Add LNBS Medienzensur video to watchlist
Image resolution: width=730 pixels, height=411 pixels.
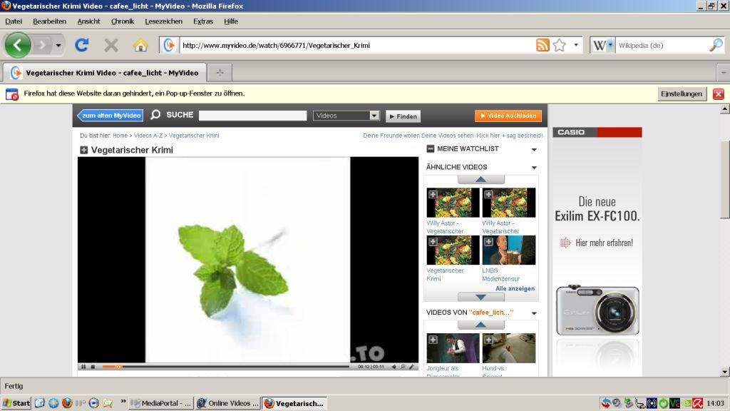click(x=488, y=241)
